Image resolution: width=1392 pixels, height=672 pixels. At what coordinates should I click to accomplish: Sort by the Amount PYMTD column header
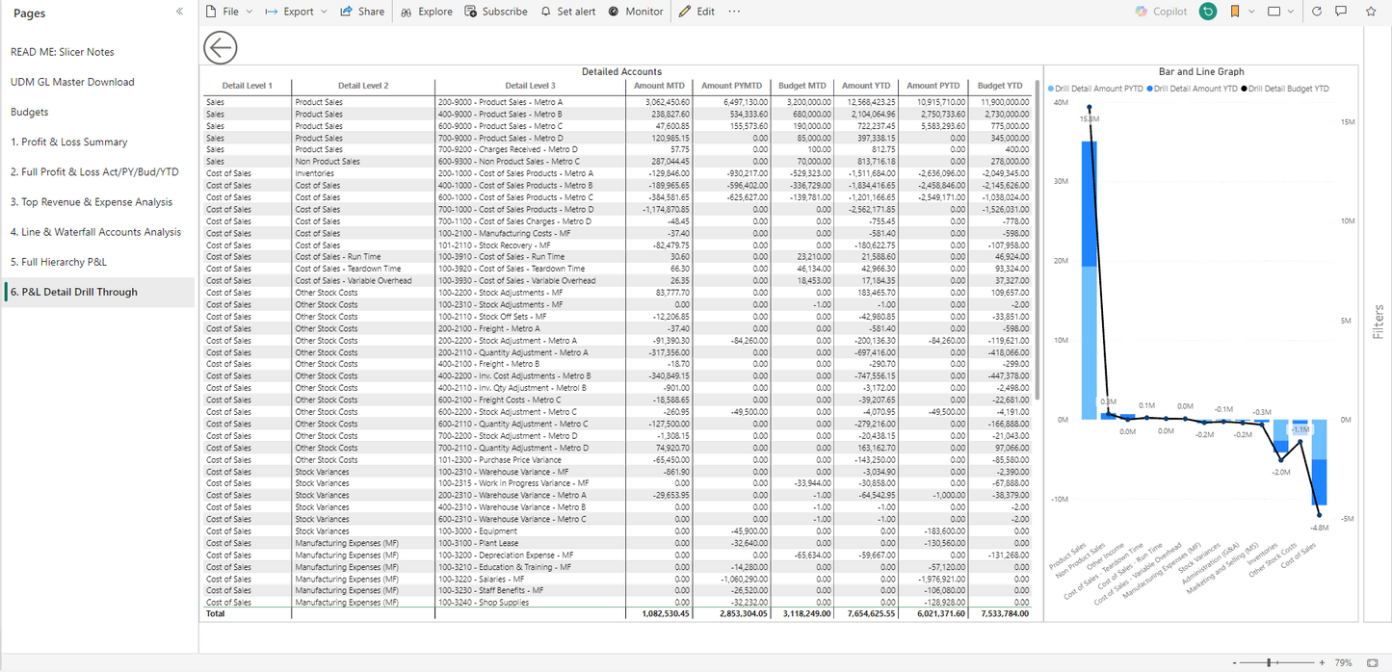tap(731, 86)
